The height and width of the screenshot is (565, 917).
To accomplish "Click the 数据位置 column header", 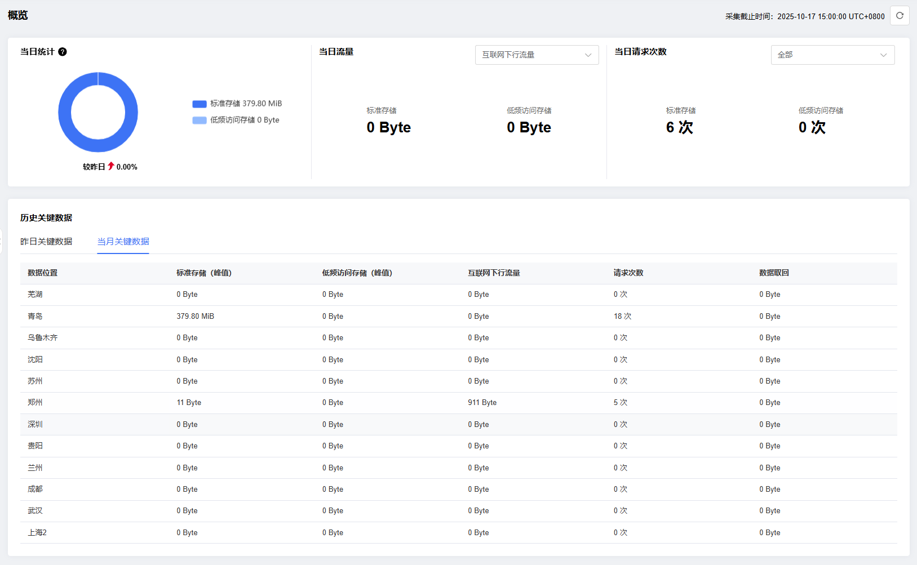I will pyautogui.click(x=43, y=273).
